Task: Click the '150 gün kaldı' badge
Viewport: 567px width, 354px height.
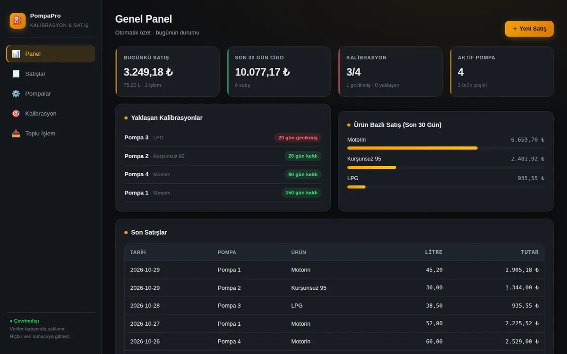Action: pyautogui.click(x=301, y=193)
